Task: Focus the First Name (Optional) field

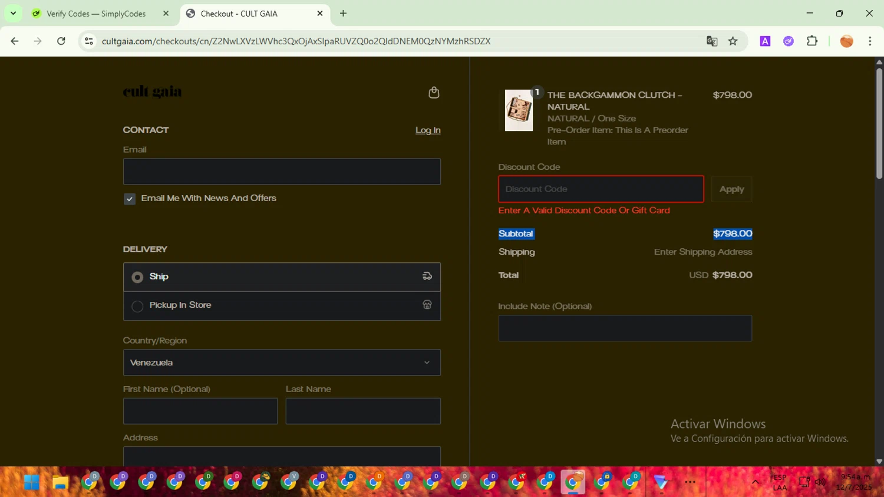Action: (x=200, y=411)
